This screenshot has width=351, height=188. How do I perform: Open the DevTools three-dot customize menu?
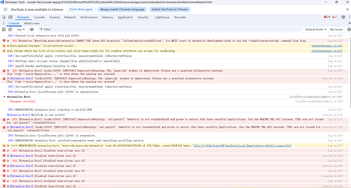point(349,17)
